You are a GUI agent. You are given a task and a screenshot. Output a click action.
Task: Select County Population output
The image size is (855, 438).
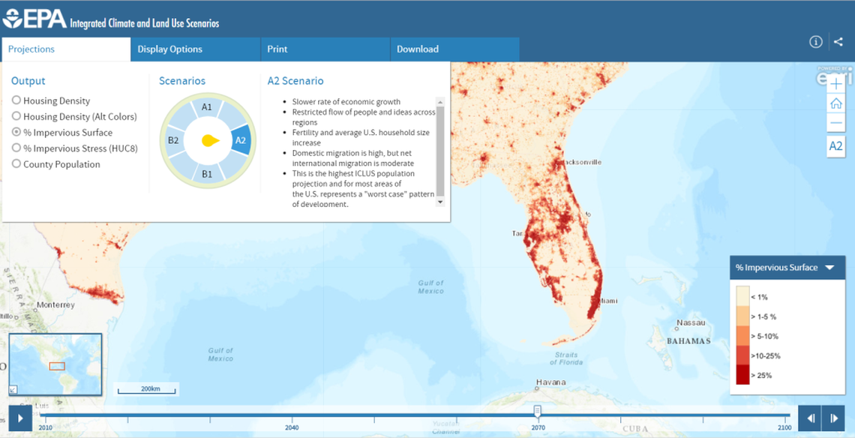[x=16, y=163]
